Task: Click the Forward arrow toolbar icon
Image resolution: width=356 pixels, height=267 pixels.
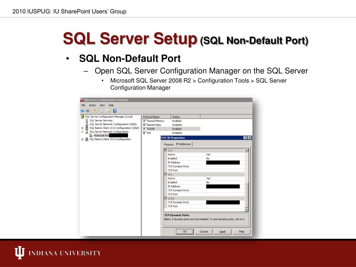Action: (88, 111)
